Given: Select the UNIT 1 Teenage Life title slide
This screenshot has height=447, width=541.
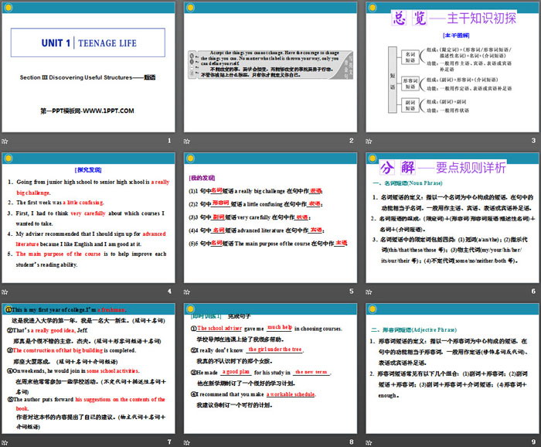Looking at the screenshot, I should coord(88,67).
